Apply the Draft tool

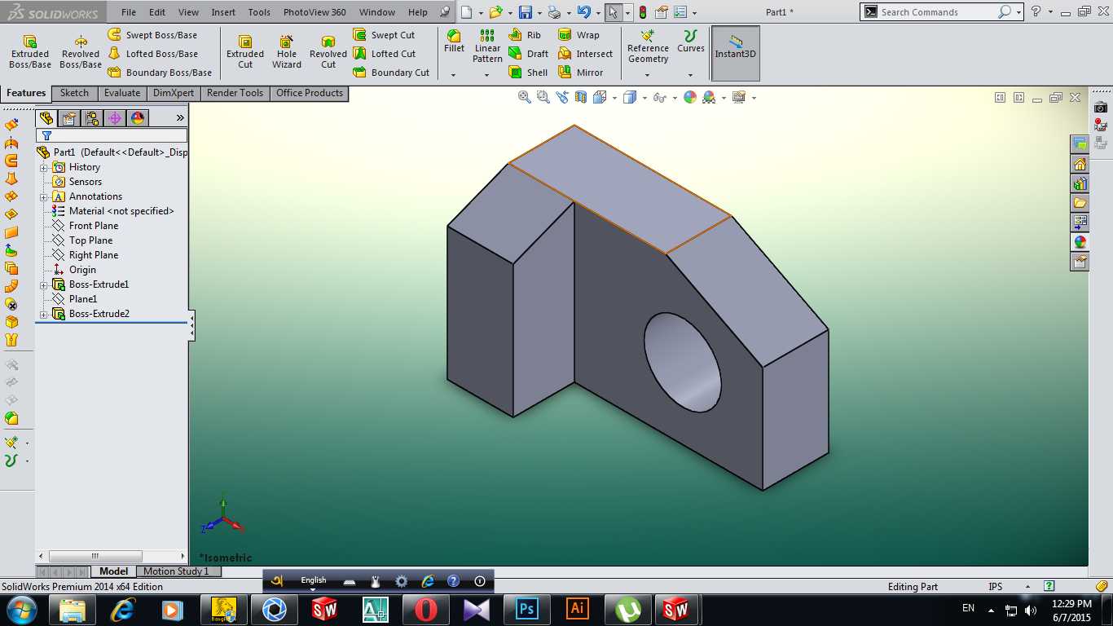528,54
